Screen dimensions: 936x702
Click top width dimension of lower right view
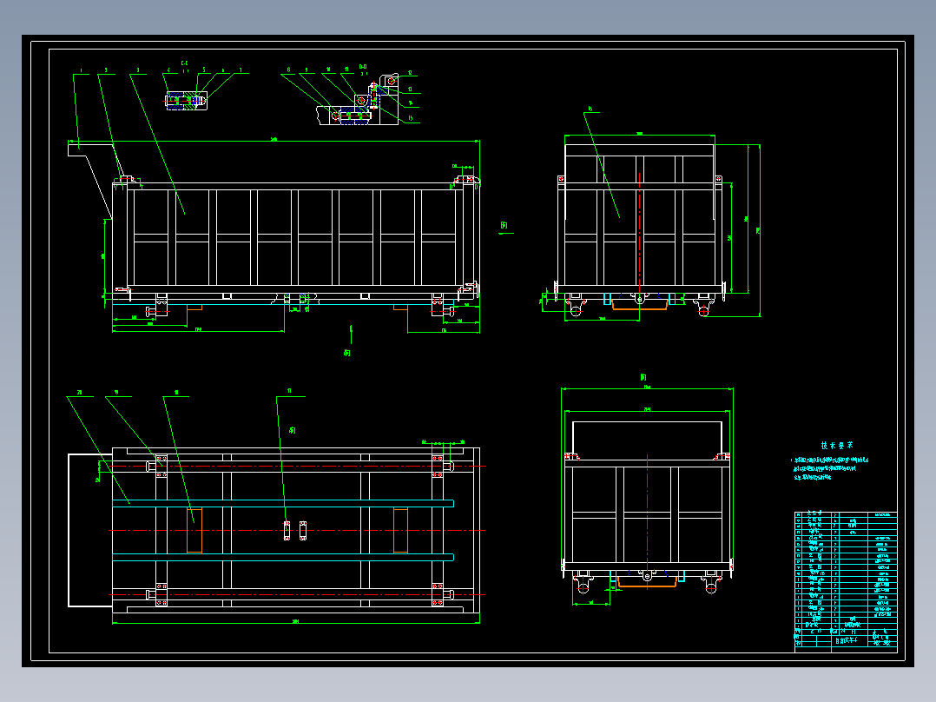click(647, 387)
